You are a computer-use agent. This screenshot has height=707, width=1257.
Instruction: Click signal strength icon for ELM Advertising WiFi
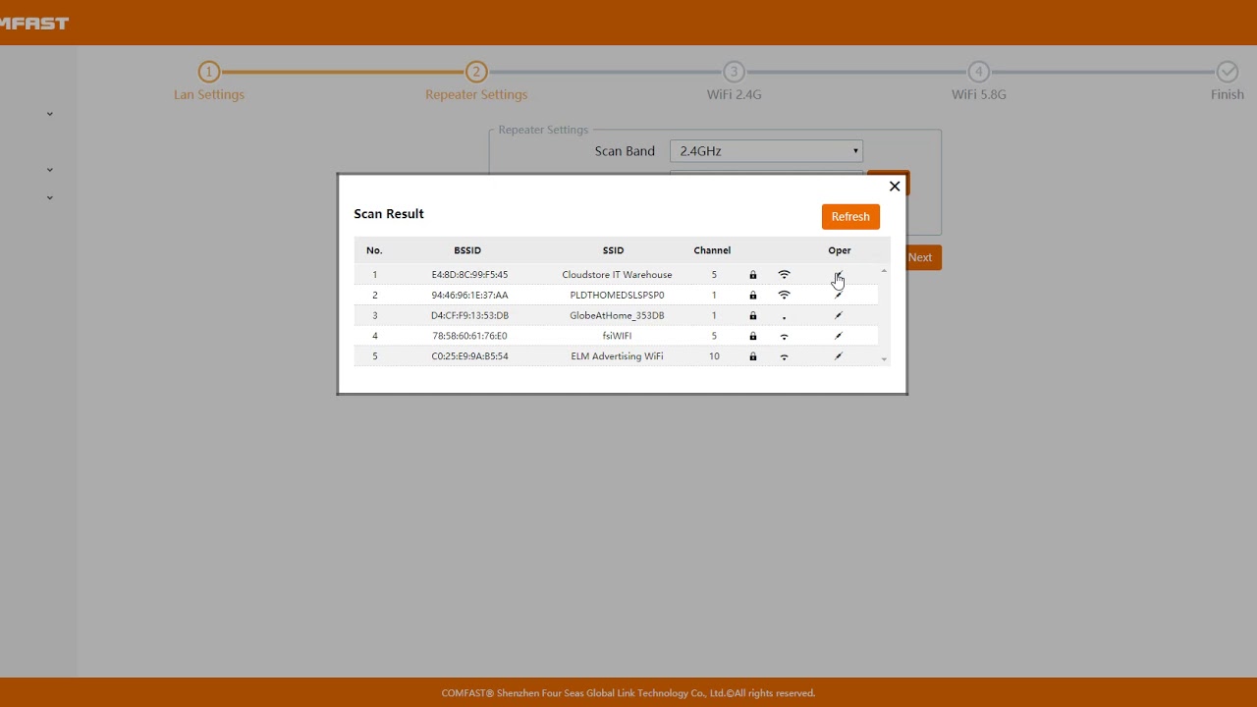point(784,356)
